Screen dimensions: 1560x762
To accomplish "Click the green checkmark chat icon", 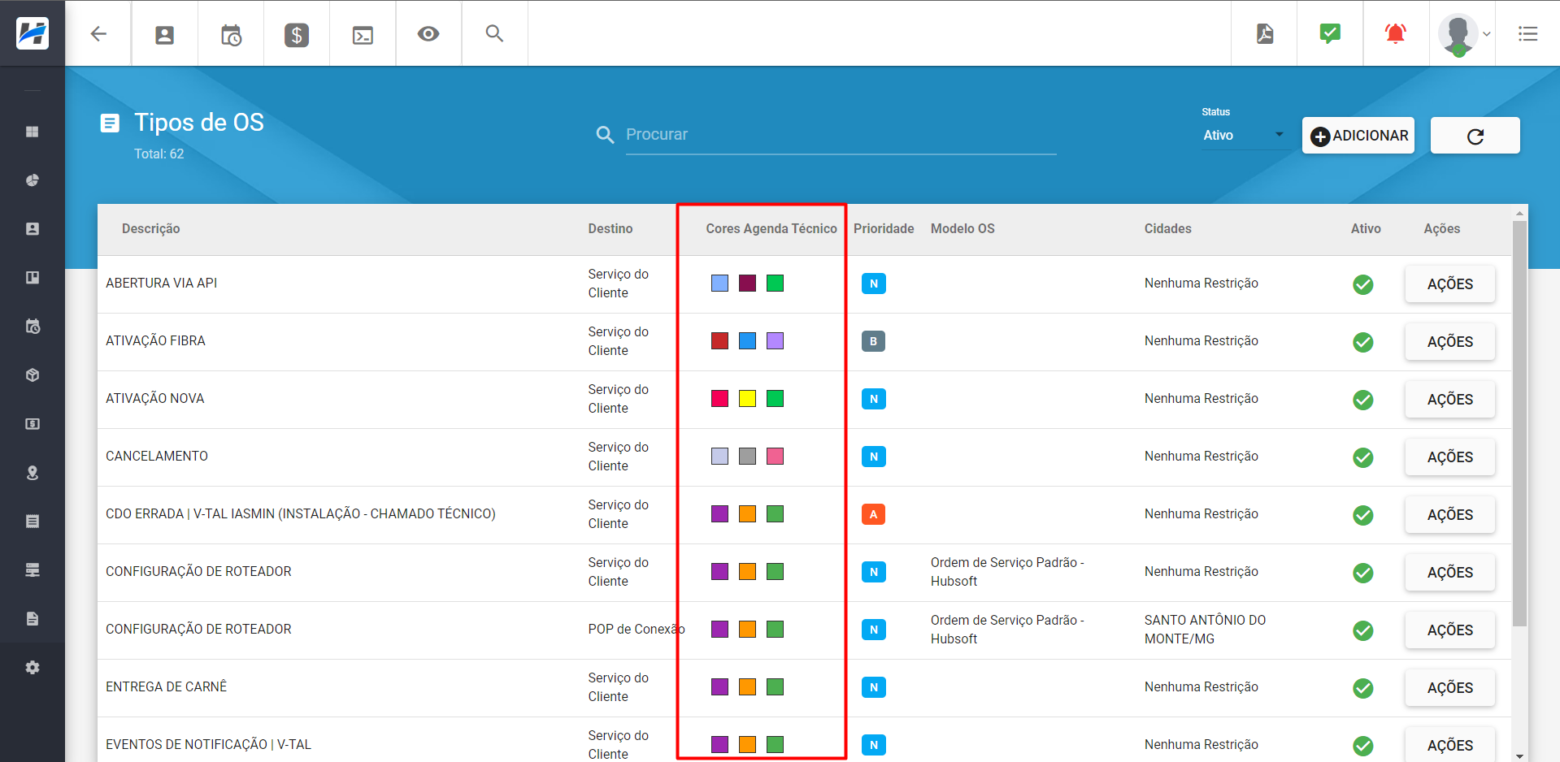I will tap(1330, 33).
